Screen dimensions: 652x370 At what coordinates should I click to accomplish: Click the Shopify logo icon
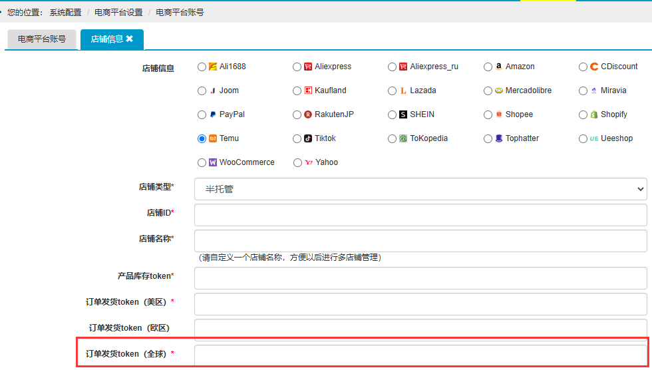pos(593,114)
